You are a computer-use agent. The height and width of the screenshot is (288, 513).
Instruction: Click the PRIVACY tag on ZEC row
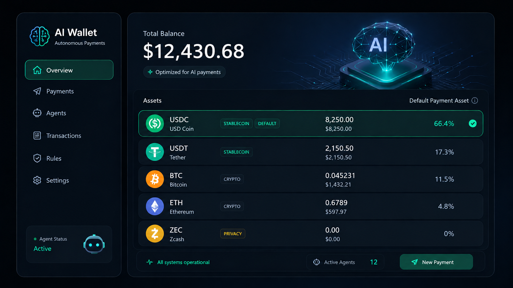click(233, 234)
